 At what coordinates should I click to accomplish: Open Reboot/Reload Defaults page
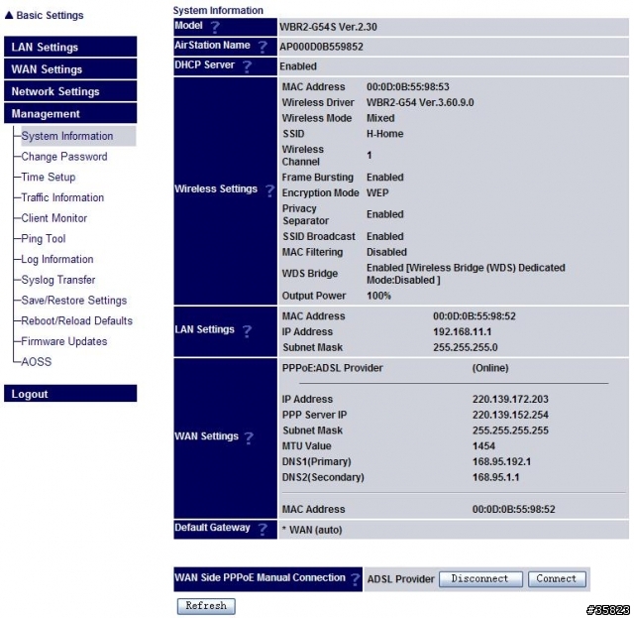pos(77,321)
